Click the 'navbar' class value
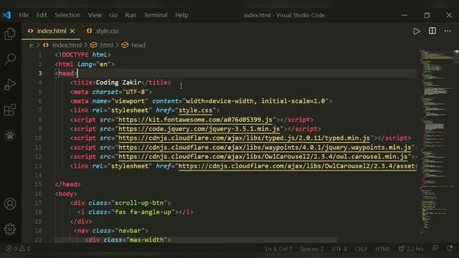The height and width of the screenshot is (258, 459). point(130,231)
